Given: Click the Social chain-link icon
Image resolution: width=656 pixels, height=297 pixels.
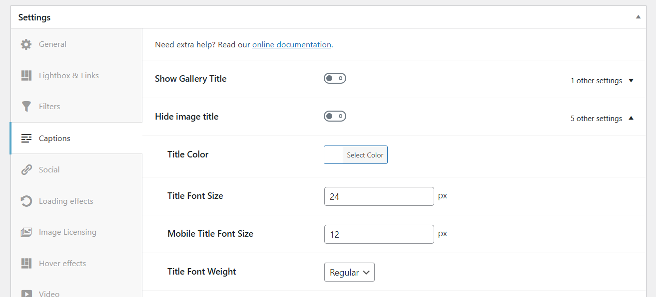Looking at the screenshot, I should (26, 170).
